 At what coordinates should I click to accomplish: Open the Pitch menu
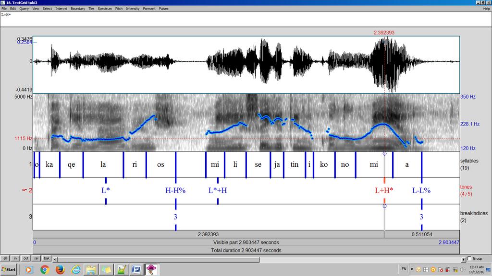click(119, 9)
